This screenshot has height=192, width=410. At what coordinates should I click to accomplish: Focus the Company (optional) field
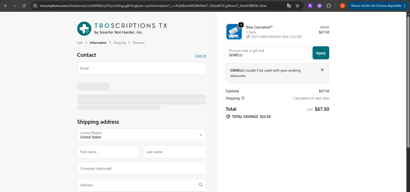coord(142,168)
